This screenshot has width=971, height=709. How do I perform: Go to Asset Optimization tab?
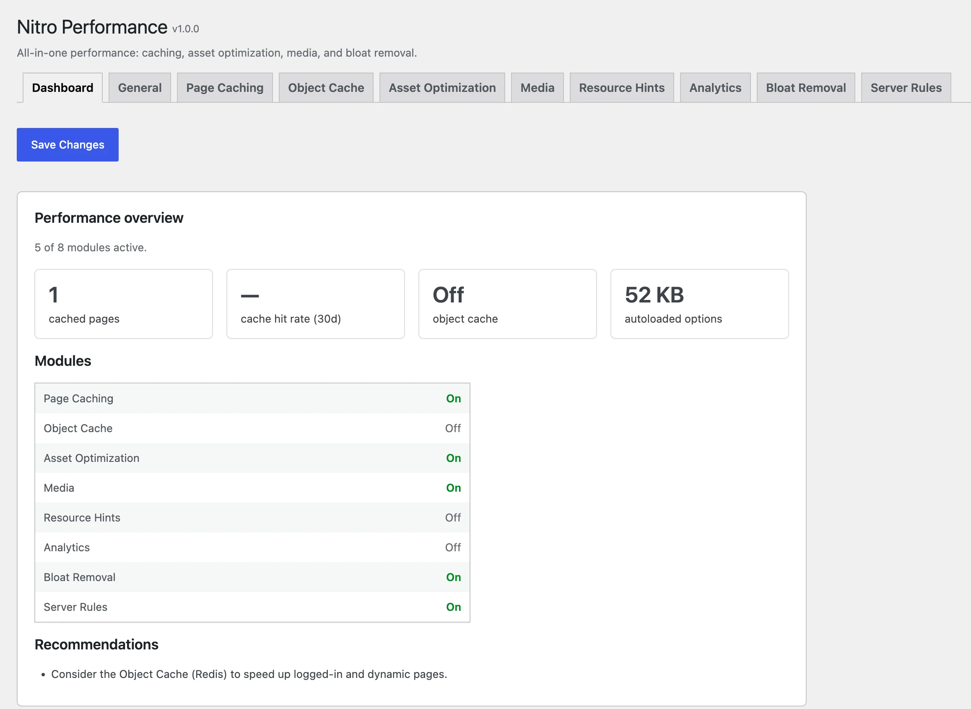point(442,88)
